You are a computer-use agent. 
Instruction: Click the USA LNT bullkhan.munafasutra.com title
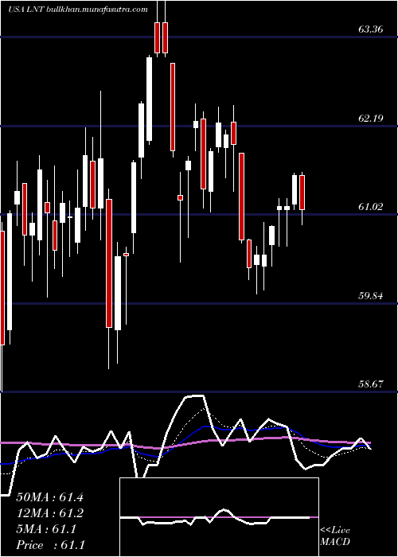point(77,10)
